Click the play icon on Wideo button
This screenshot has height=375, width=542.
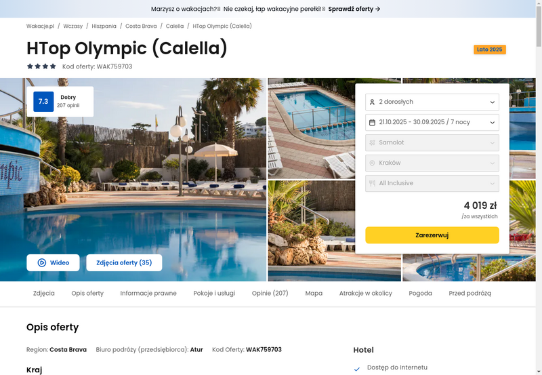41,262
